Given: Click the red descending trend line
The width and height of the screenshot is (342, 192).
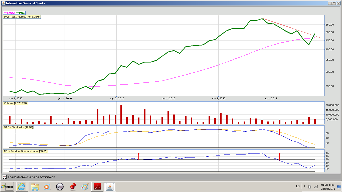Looking at the screenshot, I should 291,28.
